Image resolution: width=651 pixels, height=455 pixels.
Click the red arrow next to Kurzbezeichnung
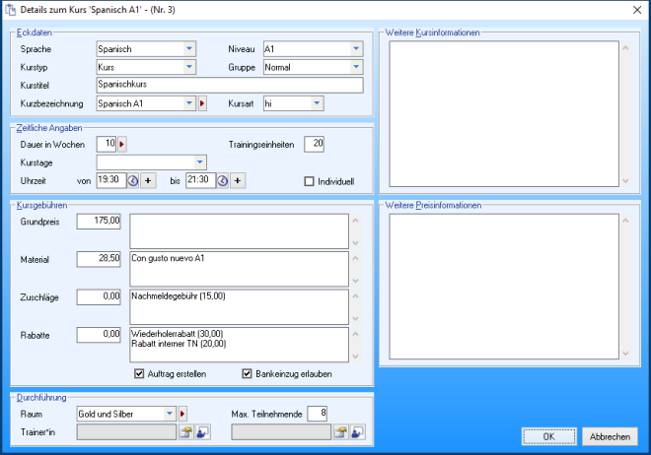pos(203,102)
